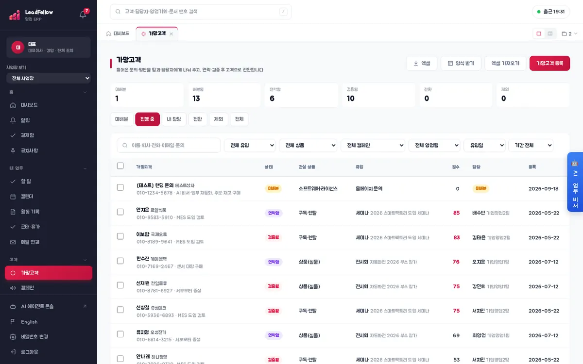Collapse the 내 업무 sidebar section
Viewport: 583px width, 364px height.
(x=49, y=168)
